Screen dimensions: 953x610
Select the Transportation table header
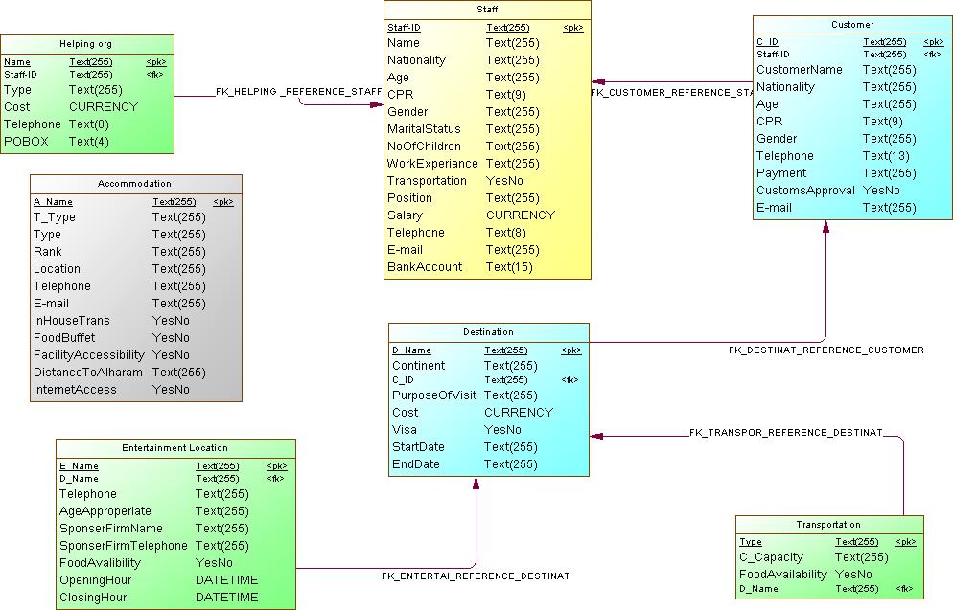point(827,525)
